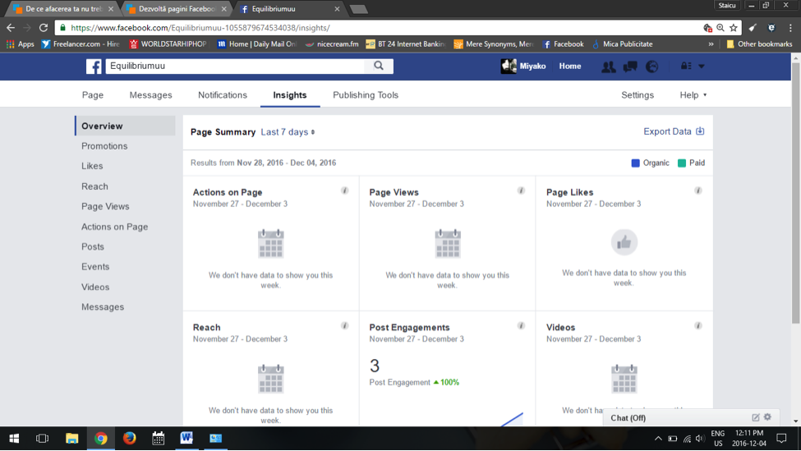Switch to the Page tab
Screen dimensions: 801x451
point(93,95)
